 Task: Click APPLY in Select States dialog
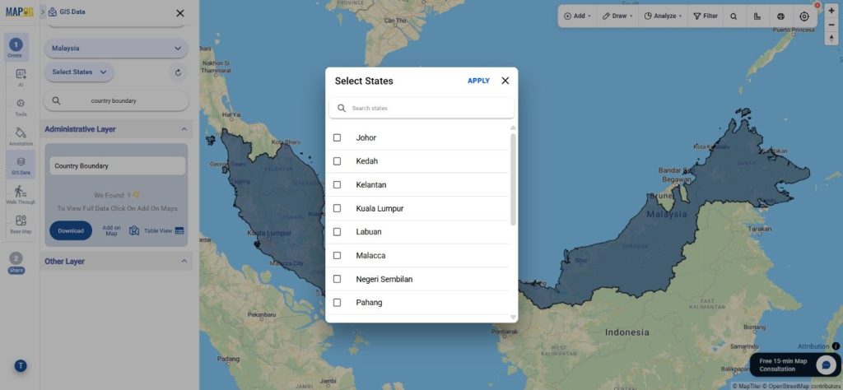coord(478,81)
